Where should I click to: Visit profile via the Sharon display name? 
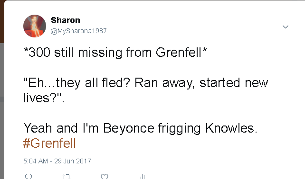point(66,20)
